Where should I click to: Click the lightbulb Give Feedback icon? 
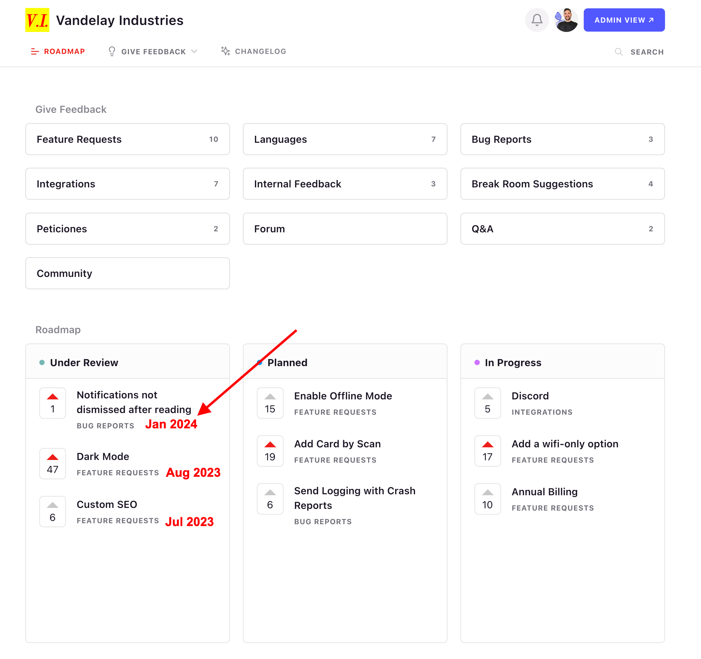[x=112, y=52]
